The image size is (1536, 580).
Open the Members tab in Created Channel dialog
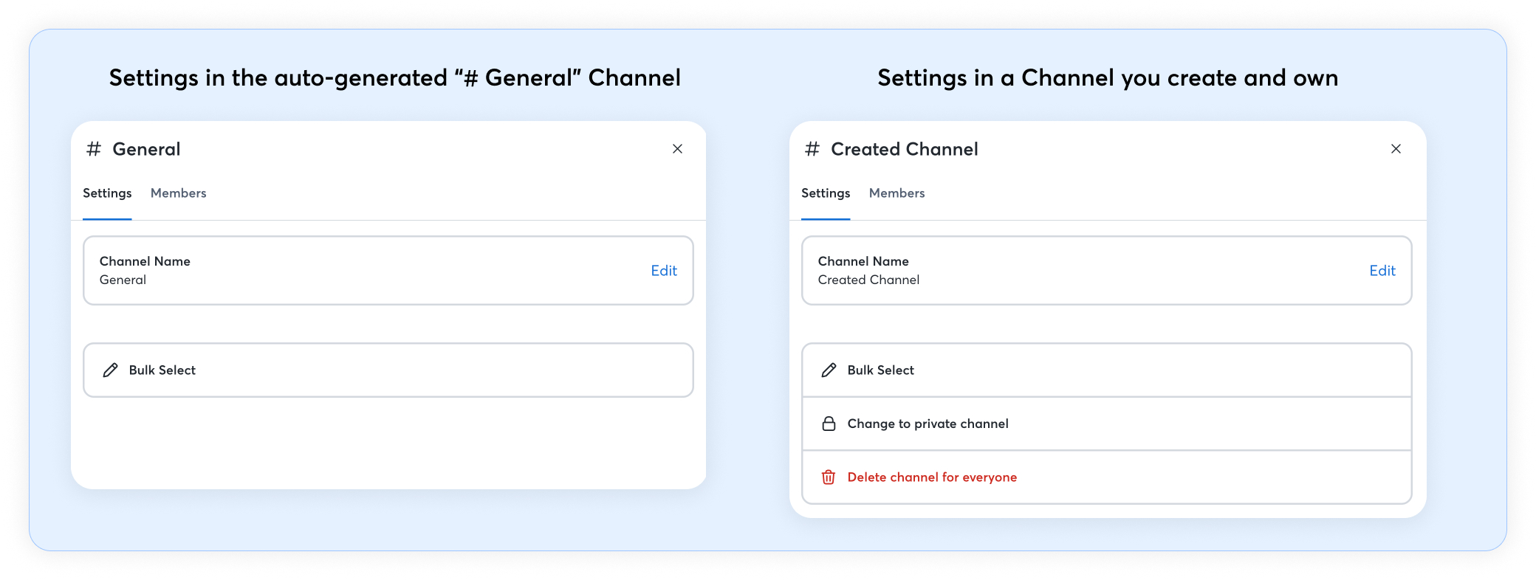tap(896, 193)
